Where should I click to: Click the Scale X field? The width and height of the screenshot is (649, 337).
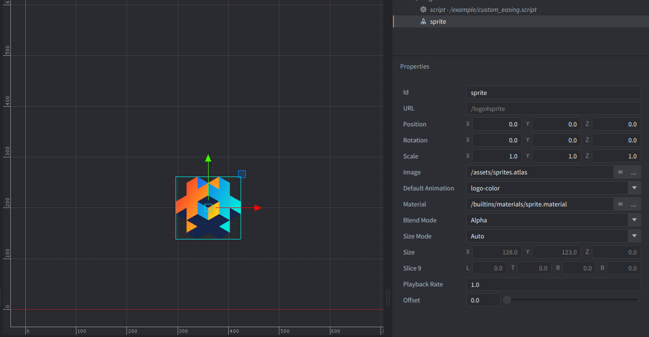click(497, 156)
